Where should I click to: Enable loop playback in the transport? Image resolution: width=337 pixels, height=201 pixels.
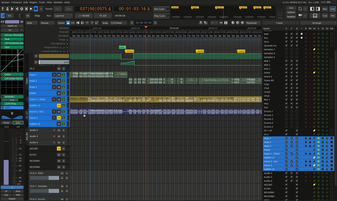coord(22,9)
